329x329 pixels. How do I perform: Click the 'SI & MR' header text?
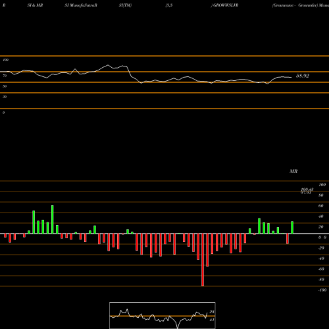tap(35, 5)
